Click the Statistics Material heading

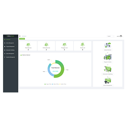26,55
